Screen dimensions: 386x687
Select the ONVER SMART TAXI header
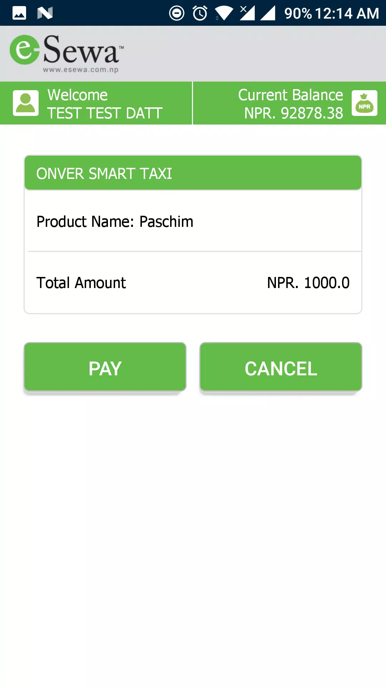[x=193, y=173]
